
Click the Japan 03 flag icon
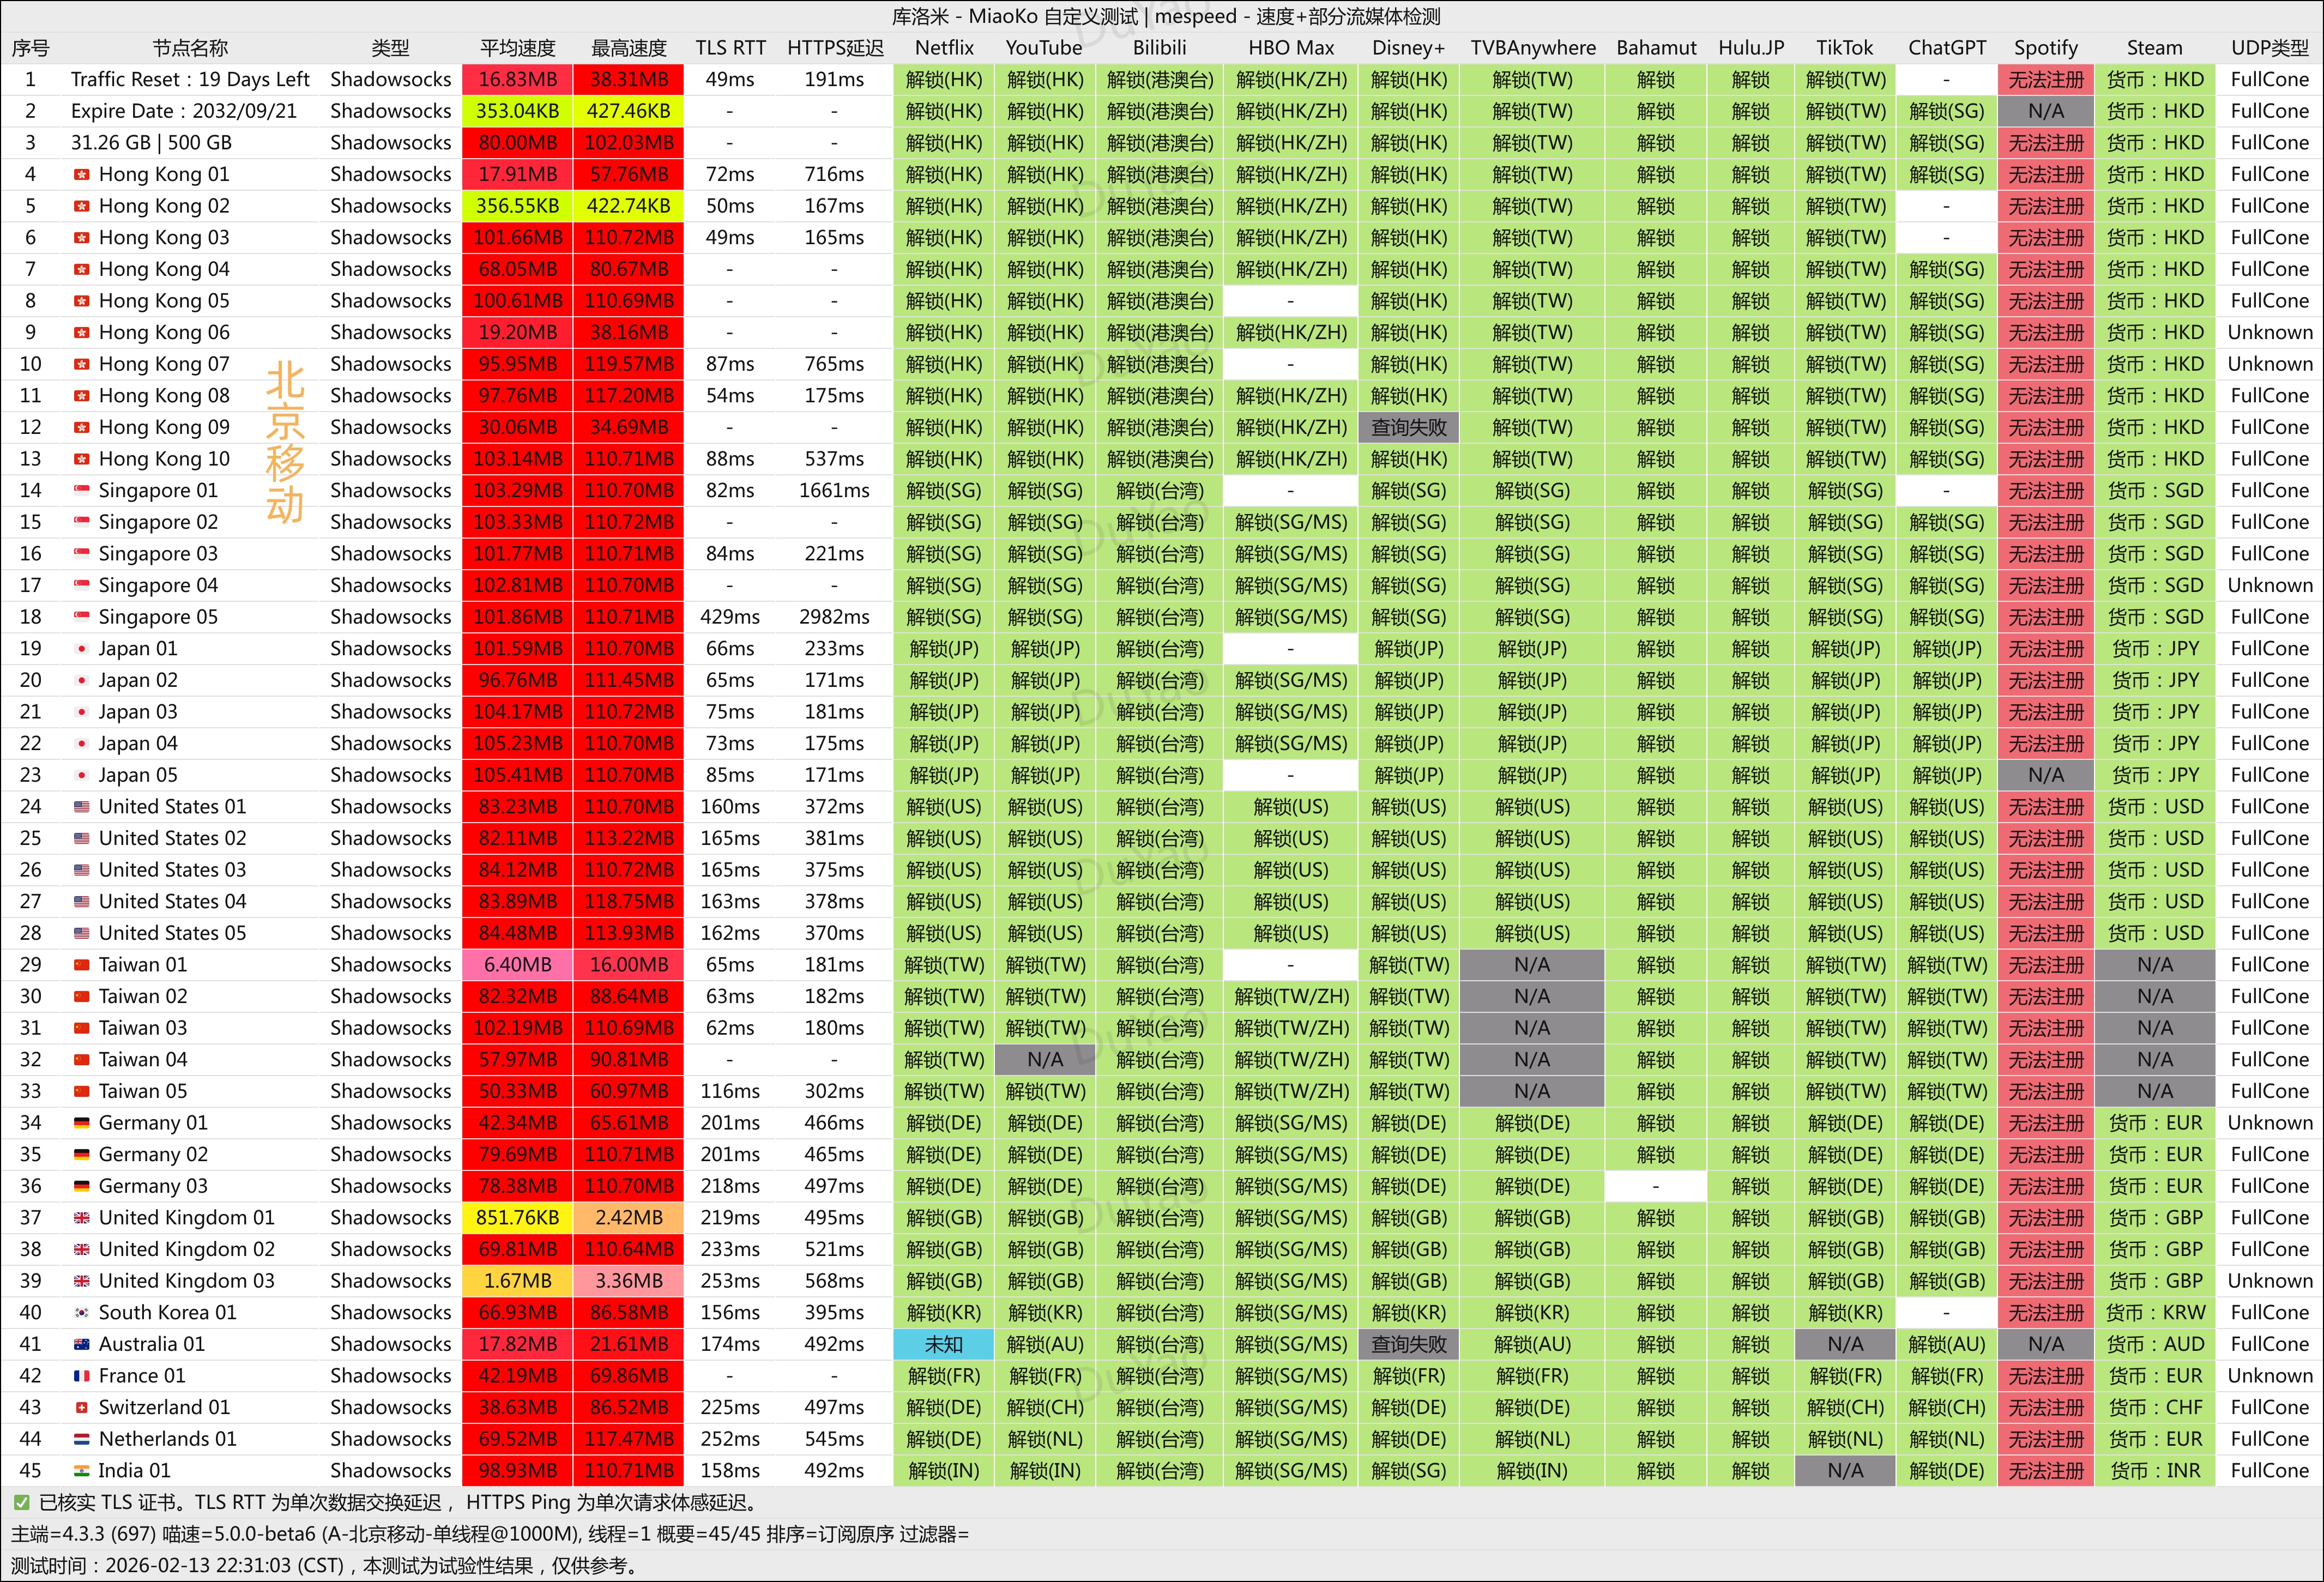(82, 712)
